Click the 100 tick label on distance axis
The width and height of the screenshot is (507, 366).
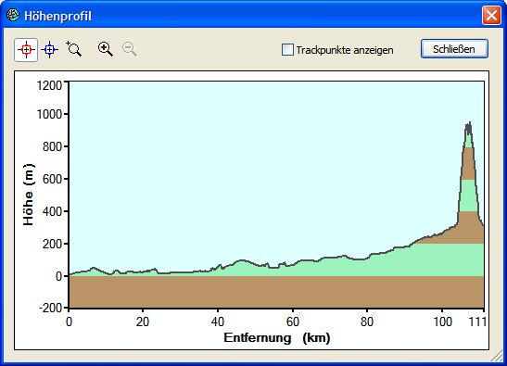tap(442, 322)
